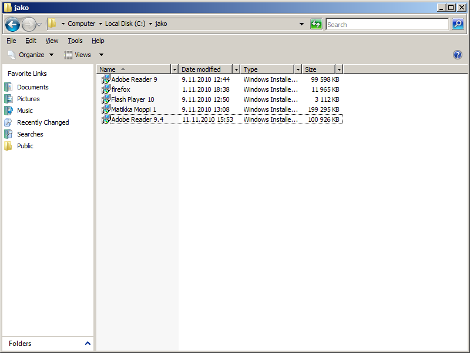The height and width of the screenshot is (353, 470).
Task: Click the Documents icon in sidebar
Action: coord(8,87)
